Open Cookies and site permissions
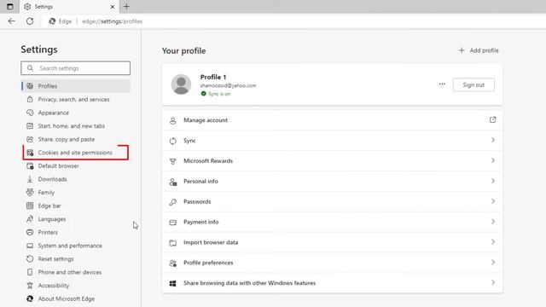The width and height of the screenshot is (546, 307). 76,153
